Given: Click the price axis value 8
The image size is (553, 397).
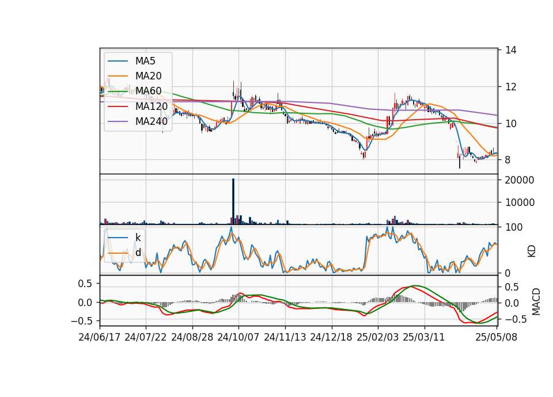Looking at the screenshot, I should click(x=508, y=160).
